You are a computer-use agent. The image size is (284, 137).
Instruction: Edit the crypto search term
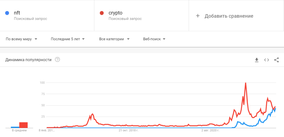tap(115, 13)
